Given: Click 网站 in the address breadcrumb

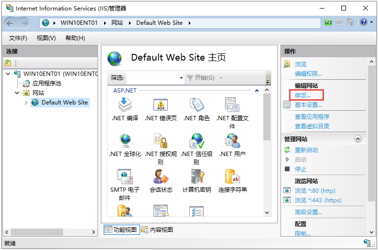Looking at the screenshot, I should tap(117, 23).
